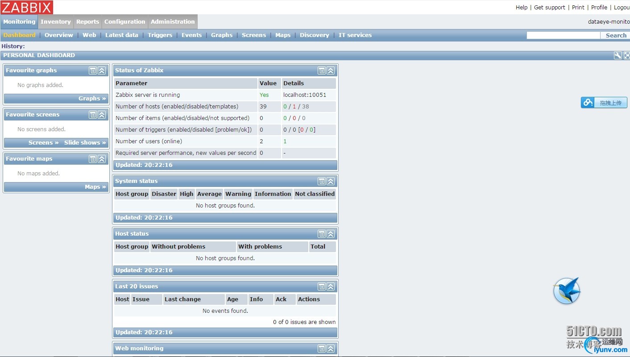
Task: Open the Host status widget menu icon
Action: 322,234
